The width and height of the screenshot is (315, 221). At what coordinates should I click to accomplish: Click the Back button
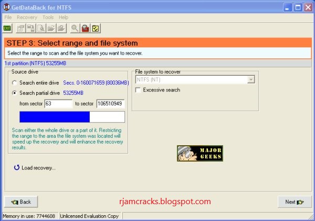pos(21,202)
